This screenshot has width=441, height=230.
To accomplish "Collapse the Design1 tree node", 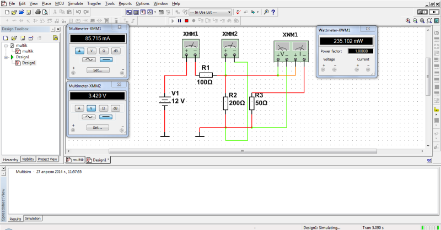I will pyautogui.click(x=6, y=57).
